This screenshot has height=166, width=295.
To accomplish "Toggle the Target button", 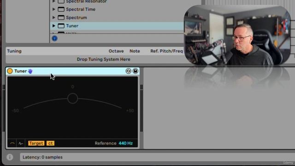I will [x=36, y=143].
